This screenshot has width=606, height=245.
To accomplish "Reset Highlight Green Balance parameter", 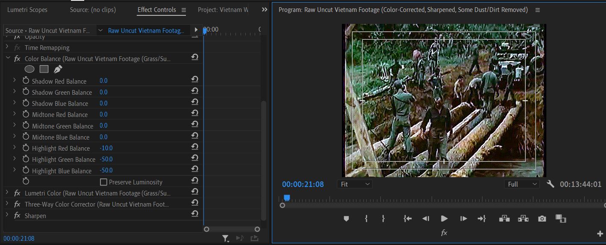I will (x=194, y=157).
